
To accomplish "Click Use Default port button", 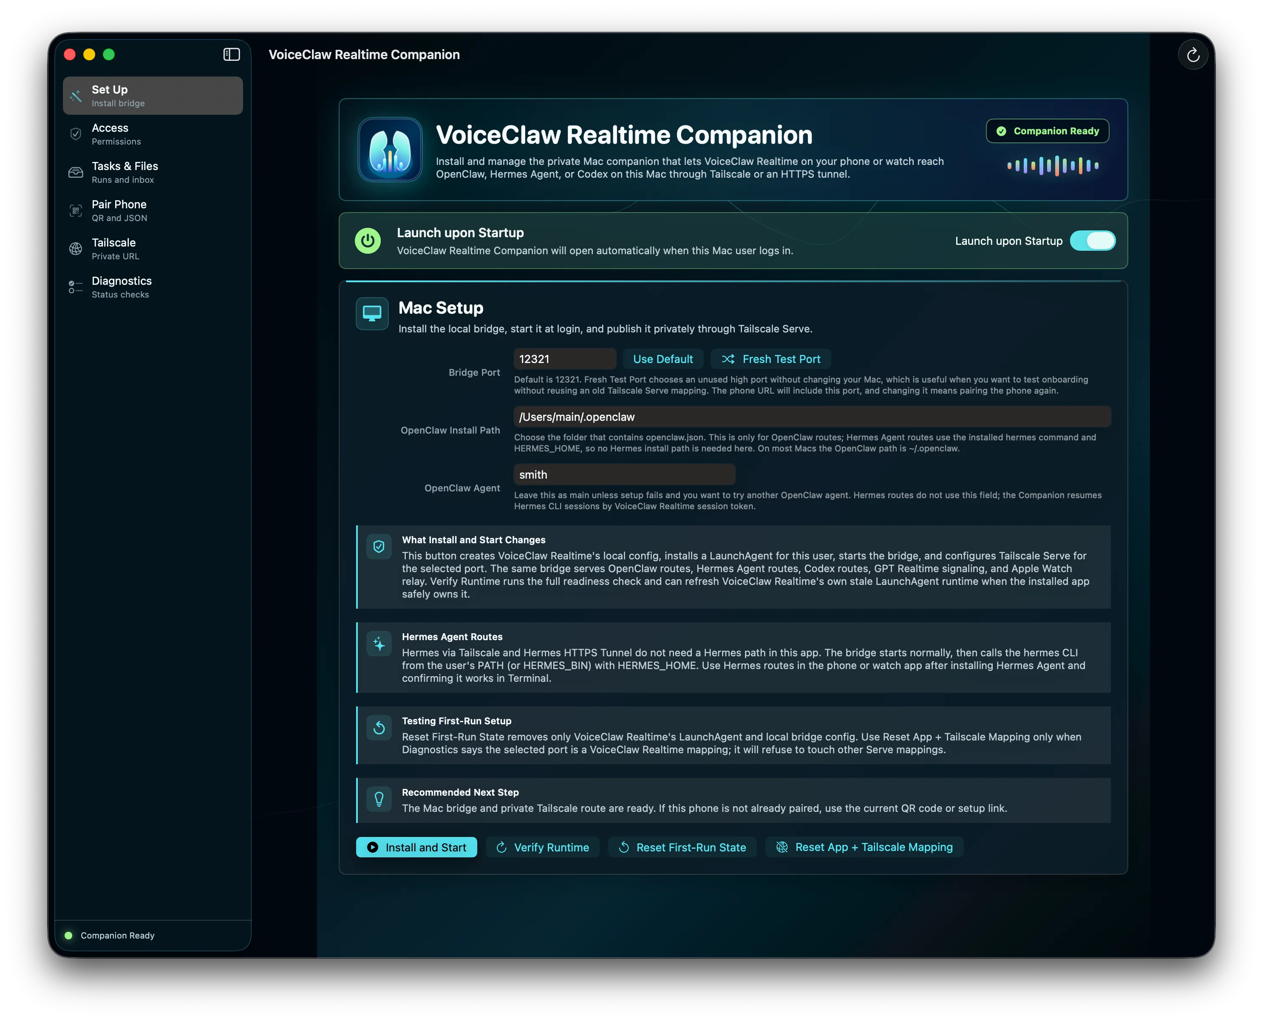I will [x=663, y=359].
